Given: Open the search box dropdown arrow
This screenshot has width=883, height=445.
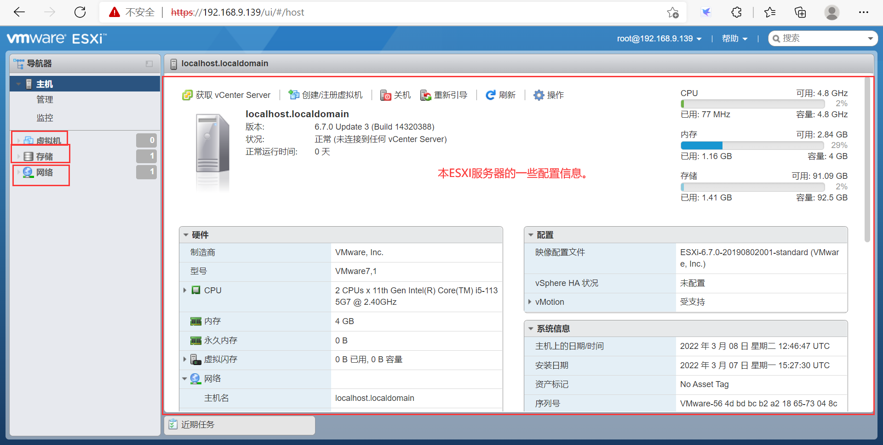Looking at the screenshot, I should 870,39.
